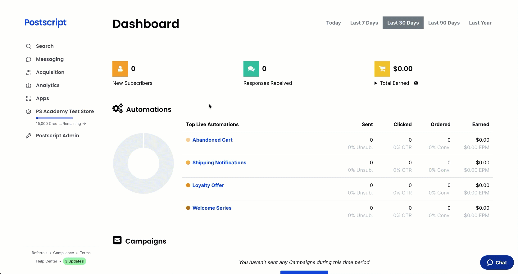Click the Acquisition people icon
This screenshot has height=274, width=518.
[29, 72]
